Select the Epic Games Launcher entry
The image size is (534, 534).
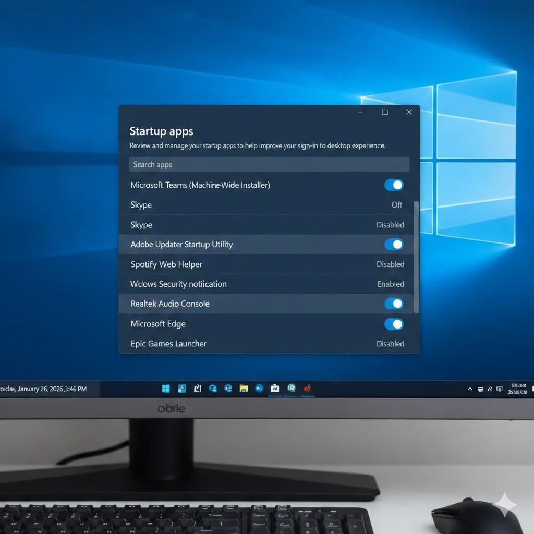click(168, 344)
